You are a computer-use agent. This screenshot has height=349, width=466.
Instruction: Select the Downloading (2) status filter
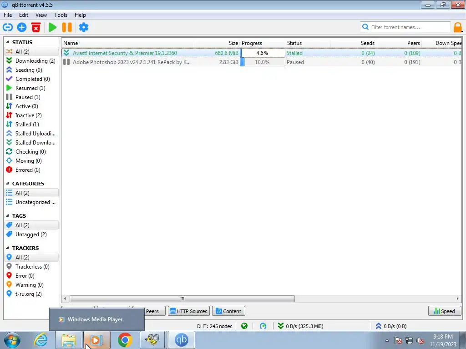pos(31,60)
